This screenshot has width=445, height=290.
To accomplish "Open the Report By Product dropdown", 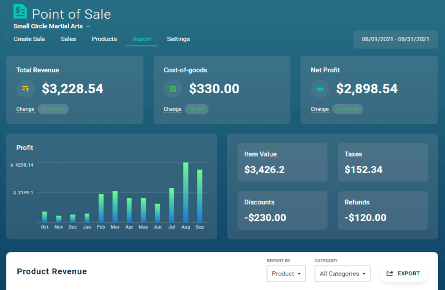I will (286, 273).
